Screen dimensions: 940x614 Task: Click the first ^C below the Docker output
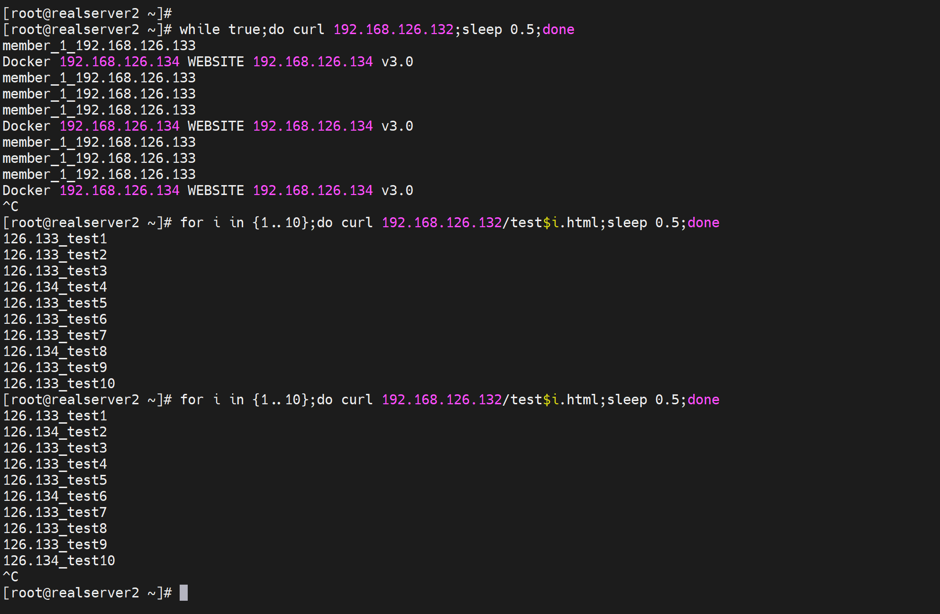10,206
